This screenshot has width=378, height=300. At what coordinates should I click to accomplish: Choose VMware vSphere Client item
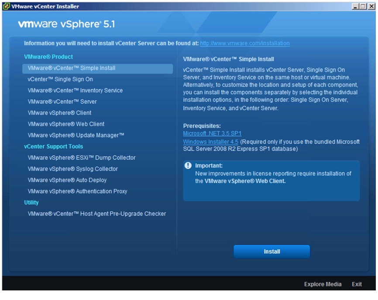[59, 113]
